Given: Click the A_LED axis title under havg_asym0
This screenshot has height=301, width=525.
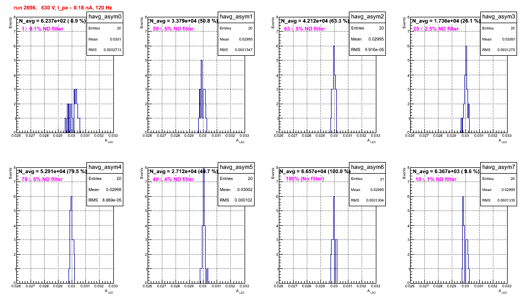Looking at the screenshot, I should [109, 141].
